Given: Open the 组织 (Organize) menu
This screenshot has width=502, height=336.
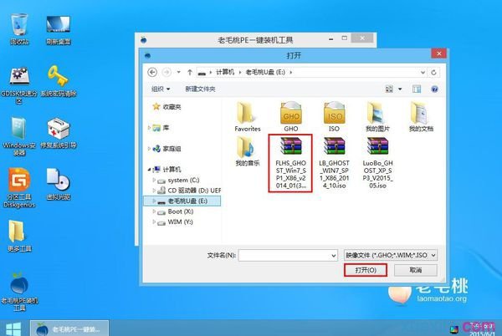Looking at the screenshot, I should tap(161, 89).
